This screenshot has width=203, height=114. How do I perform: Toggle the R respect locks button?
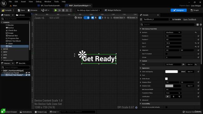pos(95,18)
